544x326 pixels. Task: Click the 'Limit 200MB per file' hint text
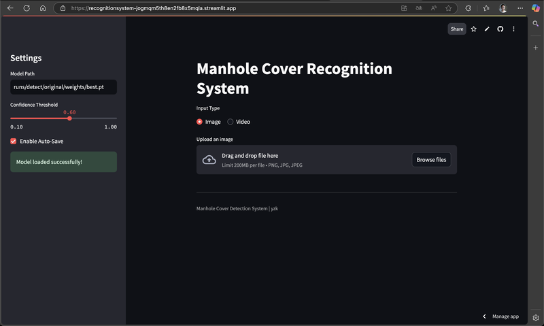pos(262,165)
